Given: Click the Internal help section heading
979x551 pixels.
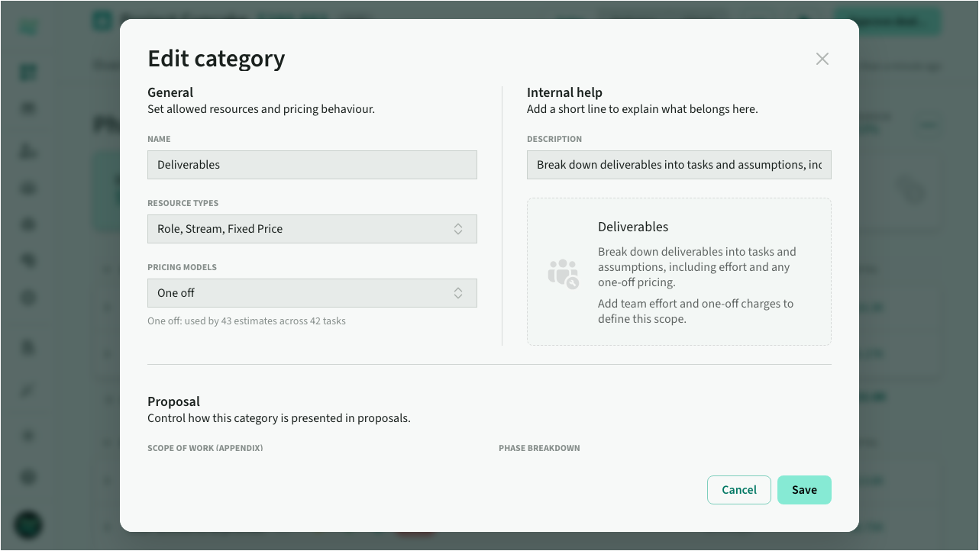Looking at the screenshot, I should click(564, 92).
